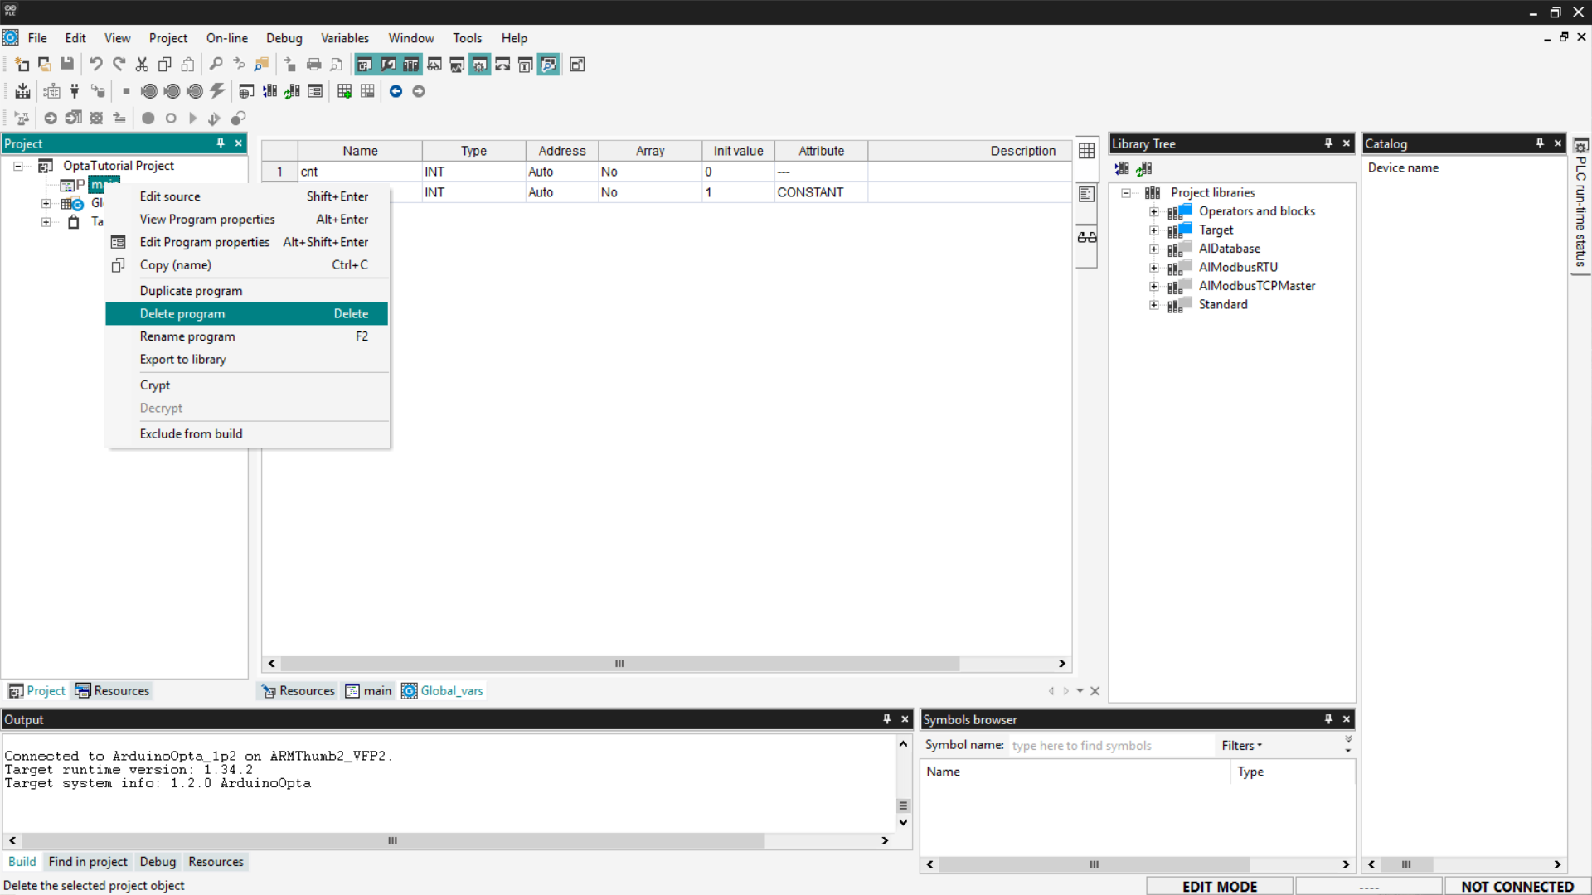The width and height of the screenshot is (1592, 895).
Task: Click the Save project toolbar icon
Action: 67,65
